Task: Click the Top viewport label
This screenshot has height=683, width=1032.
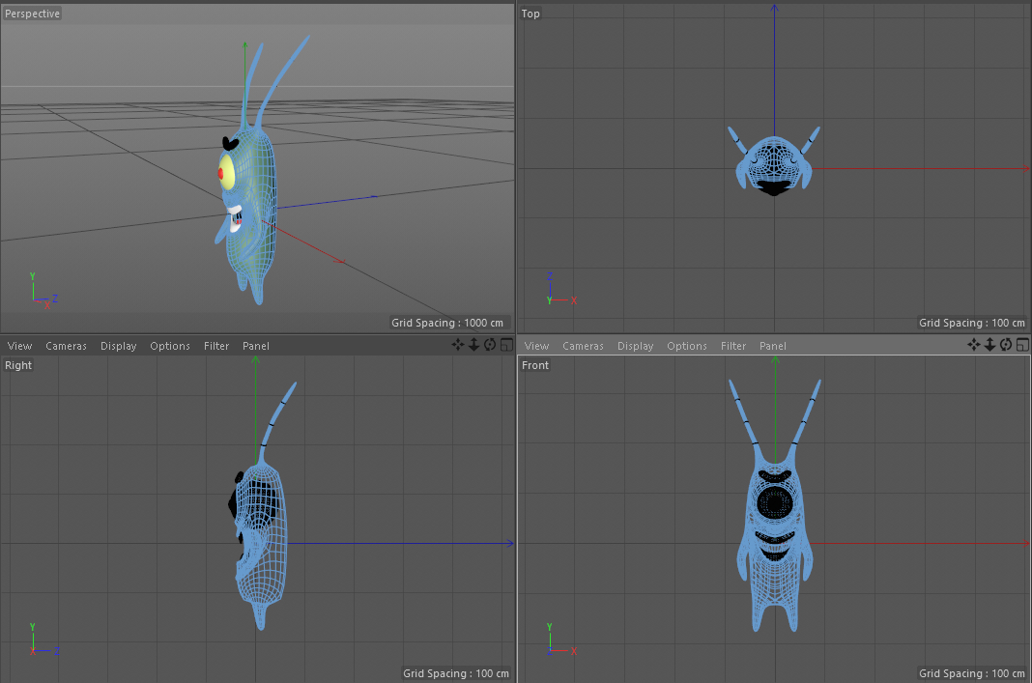Action: click(x=530, y=13)
